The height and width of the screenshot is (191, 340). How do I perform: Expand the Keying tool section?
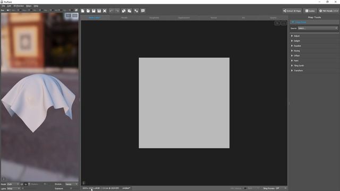point(314,51)
